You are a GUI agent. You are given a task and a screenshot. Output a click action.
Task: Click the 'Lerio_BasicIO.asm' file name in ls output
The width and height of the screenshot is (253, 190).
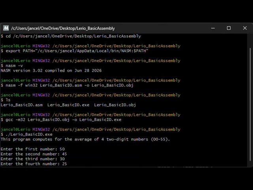click(x=22, y=105)
